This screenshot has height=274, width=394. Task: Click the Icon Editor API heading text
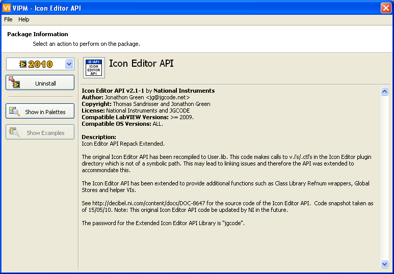coord(141,64)
